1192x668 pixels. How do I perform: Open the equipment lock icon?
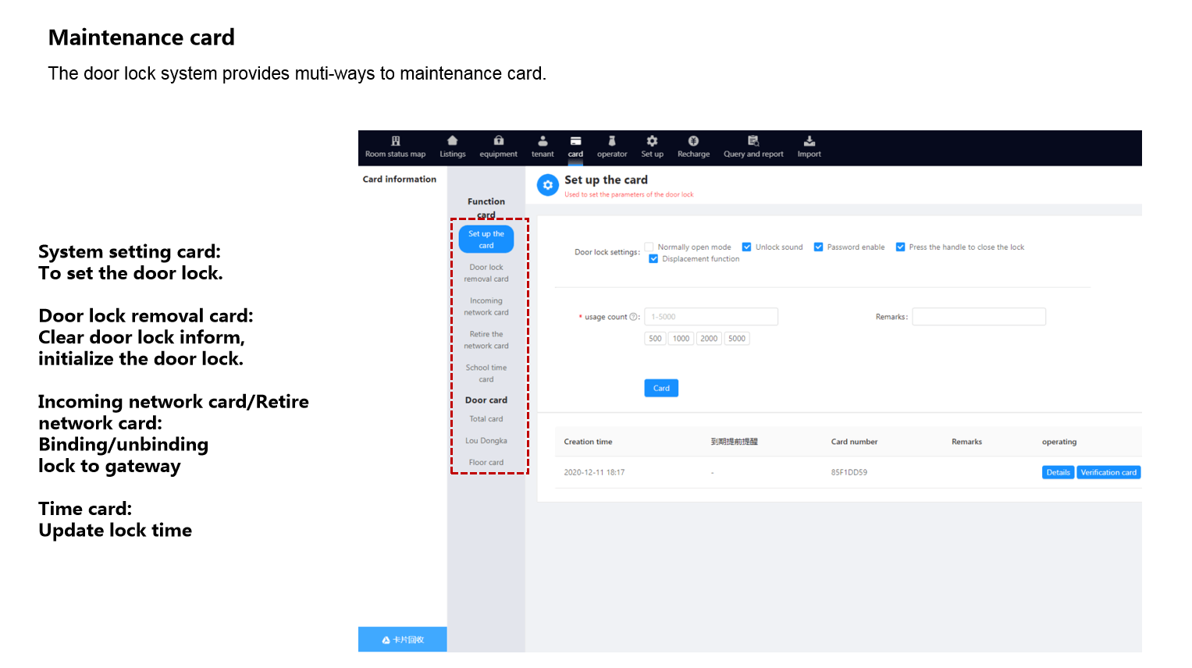click(x=498, y=141)
